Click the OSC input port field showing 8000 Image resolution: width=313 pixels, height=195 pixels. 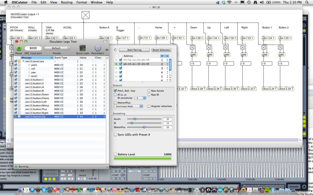click(33, 48)
